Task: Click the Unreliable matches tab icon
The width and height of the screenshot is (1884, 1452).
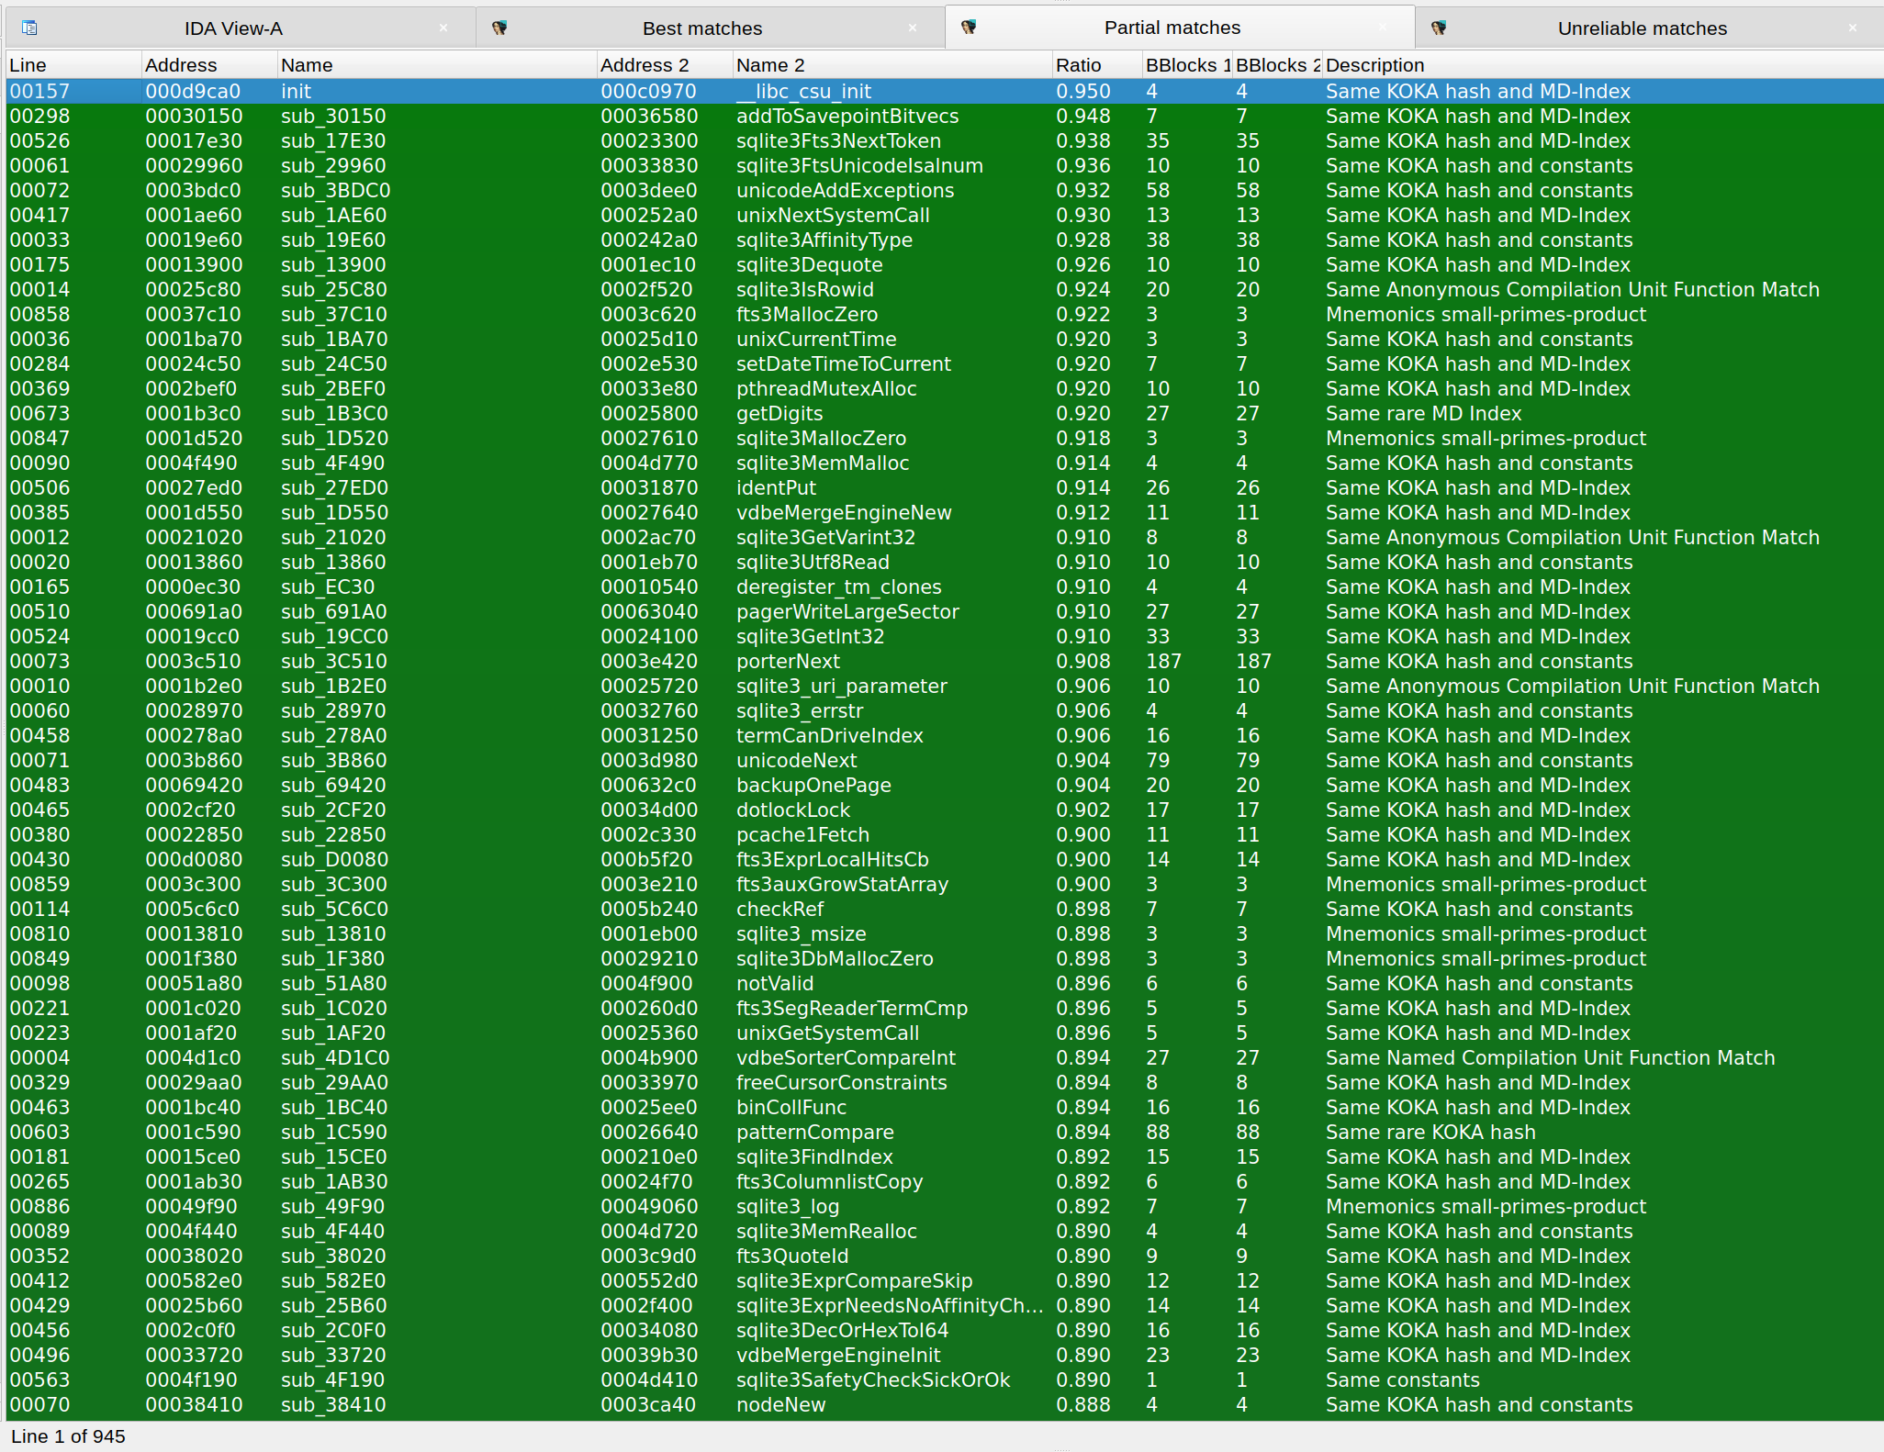Action: pos(1439,28)
